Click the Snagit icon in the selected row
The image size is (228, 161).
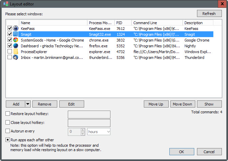coord(16,34)
